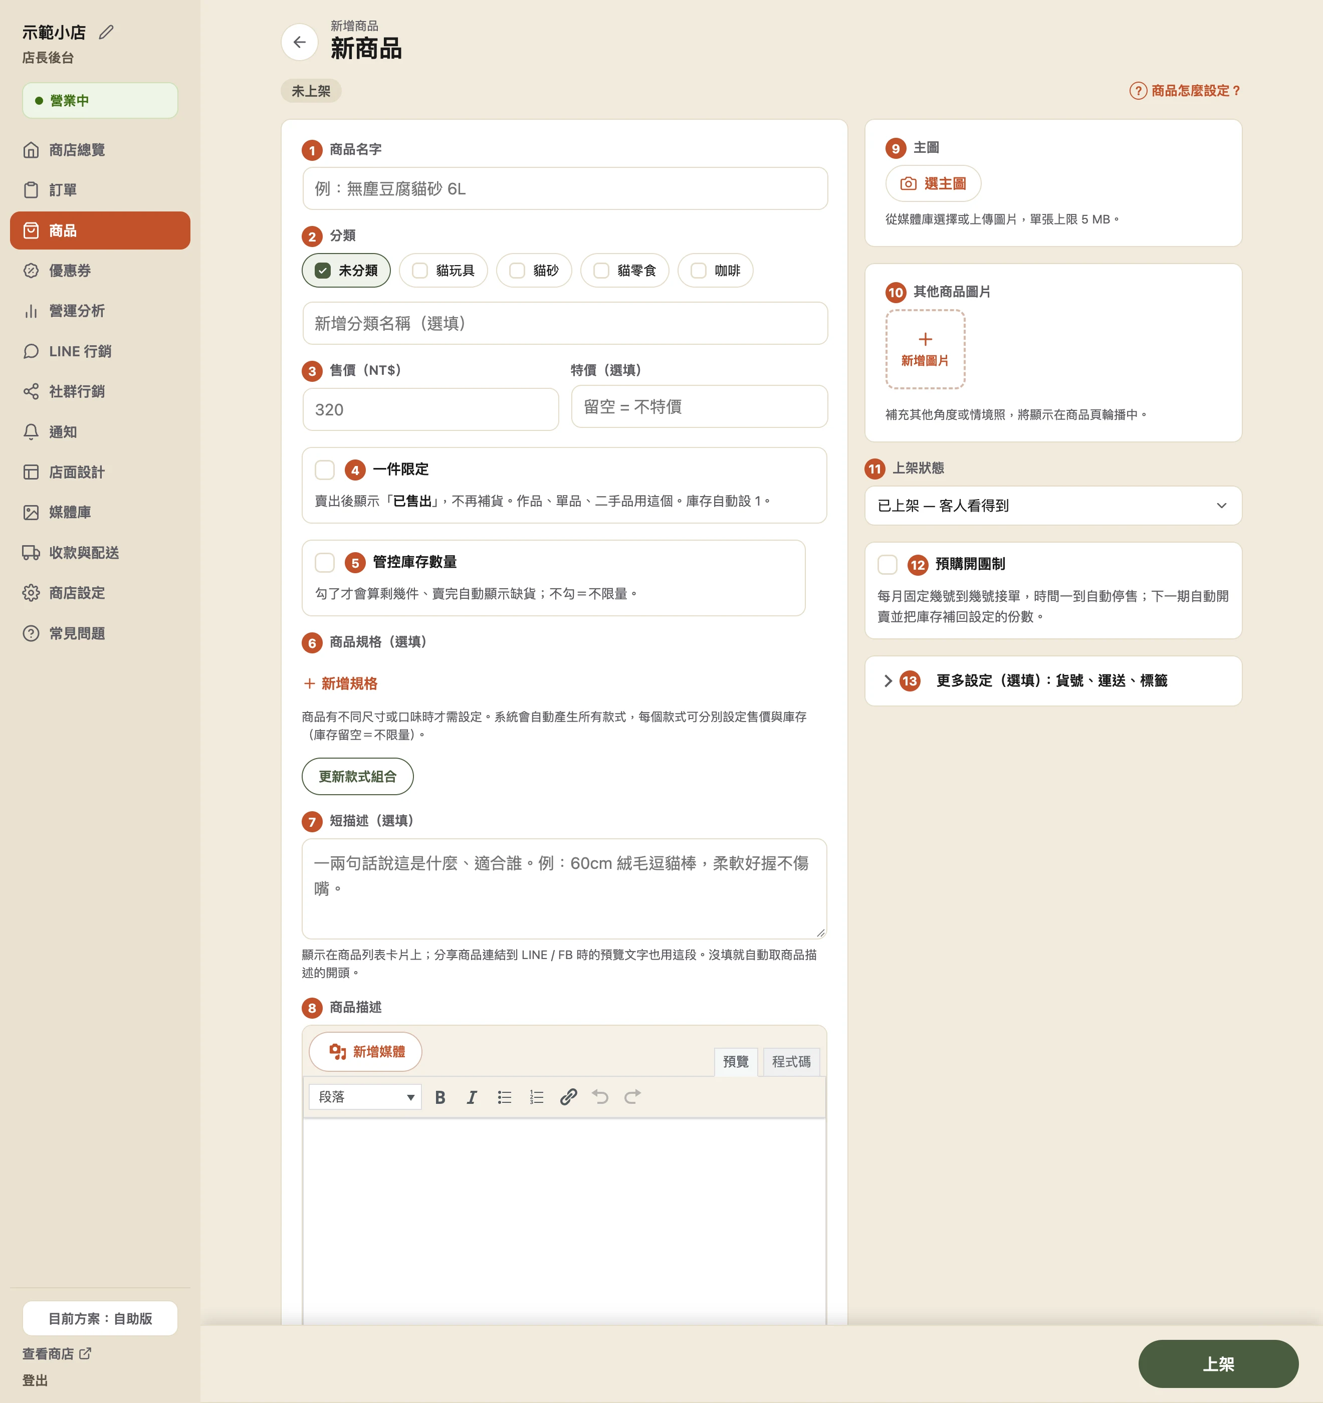Image resolution: width=1323 pixels, height=1403 pixels.
Task: Switch to the 程式碼 tab
Action: pyautogui.click(x=791, y=1062)
